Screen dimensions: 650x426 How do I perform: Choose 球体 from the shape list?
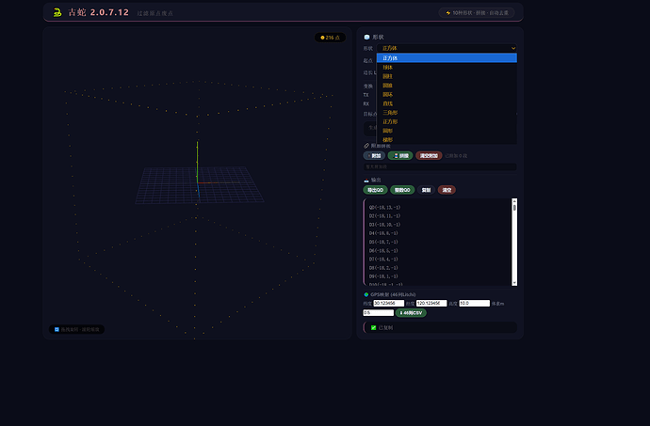tap(447, 67)
